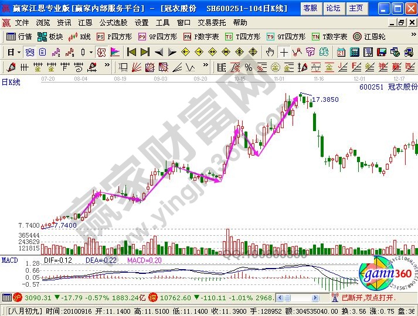Toggle the crosshair cursor tool

284,53
